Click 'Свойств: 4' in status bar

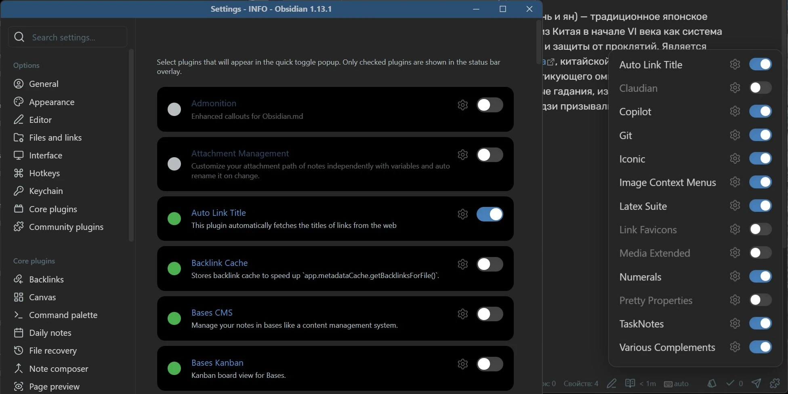tap(581, 383)
